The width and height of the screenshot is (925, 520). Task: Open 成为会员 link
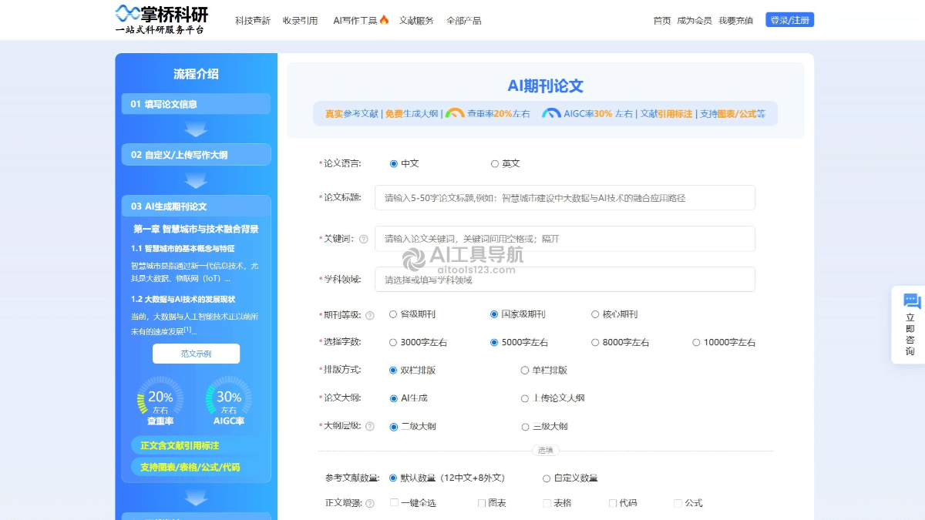coord(695,21)
